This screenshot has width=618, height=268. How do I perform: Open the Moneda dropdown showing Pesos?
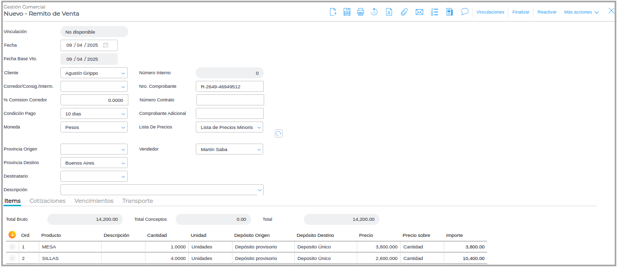click(94, 127)
